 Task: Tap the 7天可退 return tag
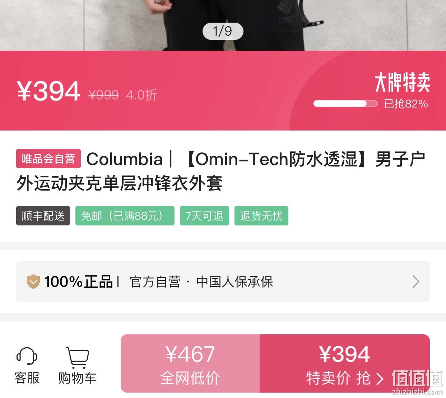tap(204, 216)
